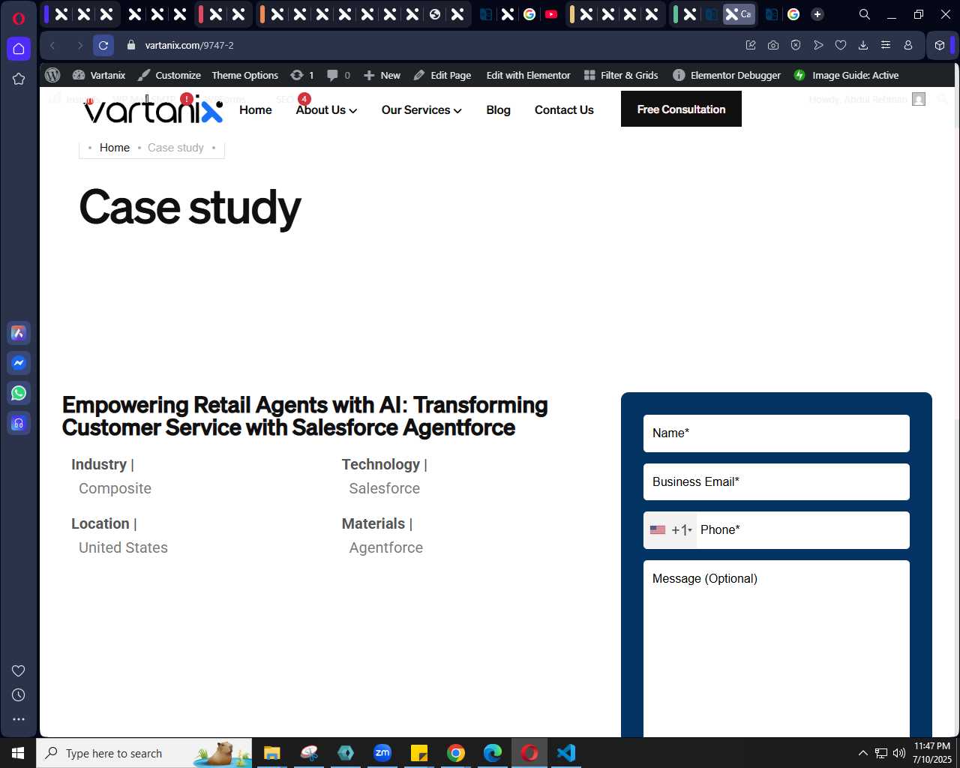Viewport: 960px width, 768px height.
Task: Open WhatsApp in the Opera sidebar
Action: (19, 393)
